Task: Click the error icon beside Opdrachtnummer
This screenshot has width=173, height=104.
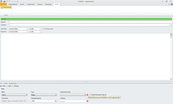Action: point(87,95)
